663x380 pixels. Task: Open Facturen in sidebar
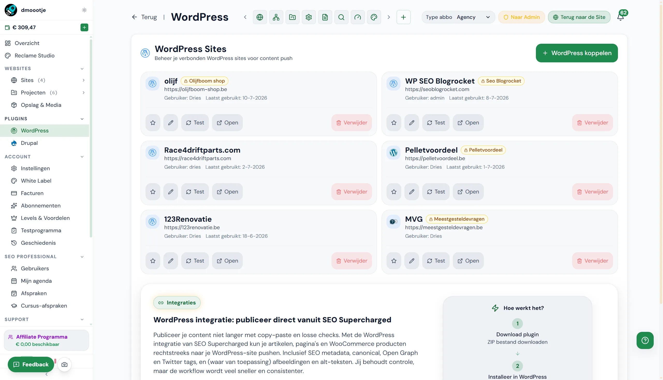point(44,193)
